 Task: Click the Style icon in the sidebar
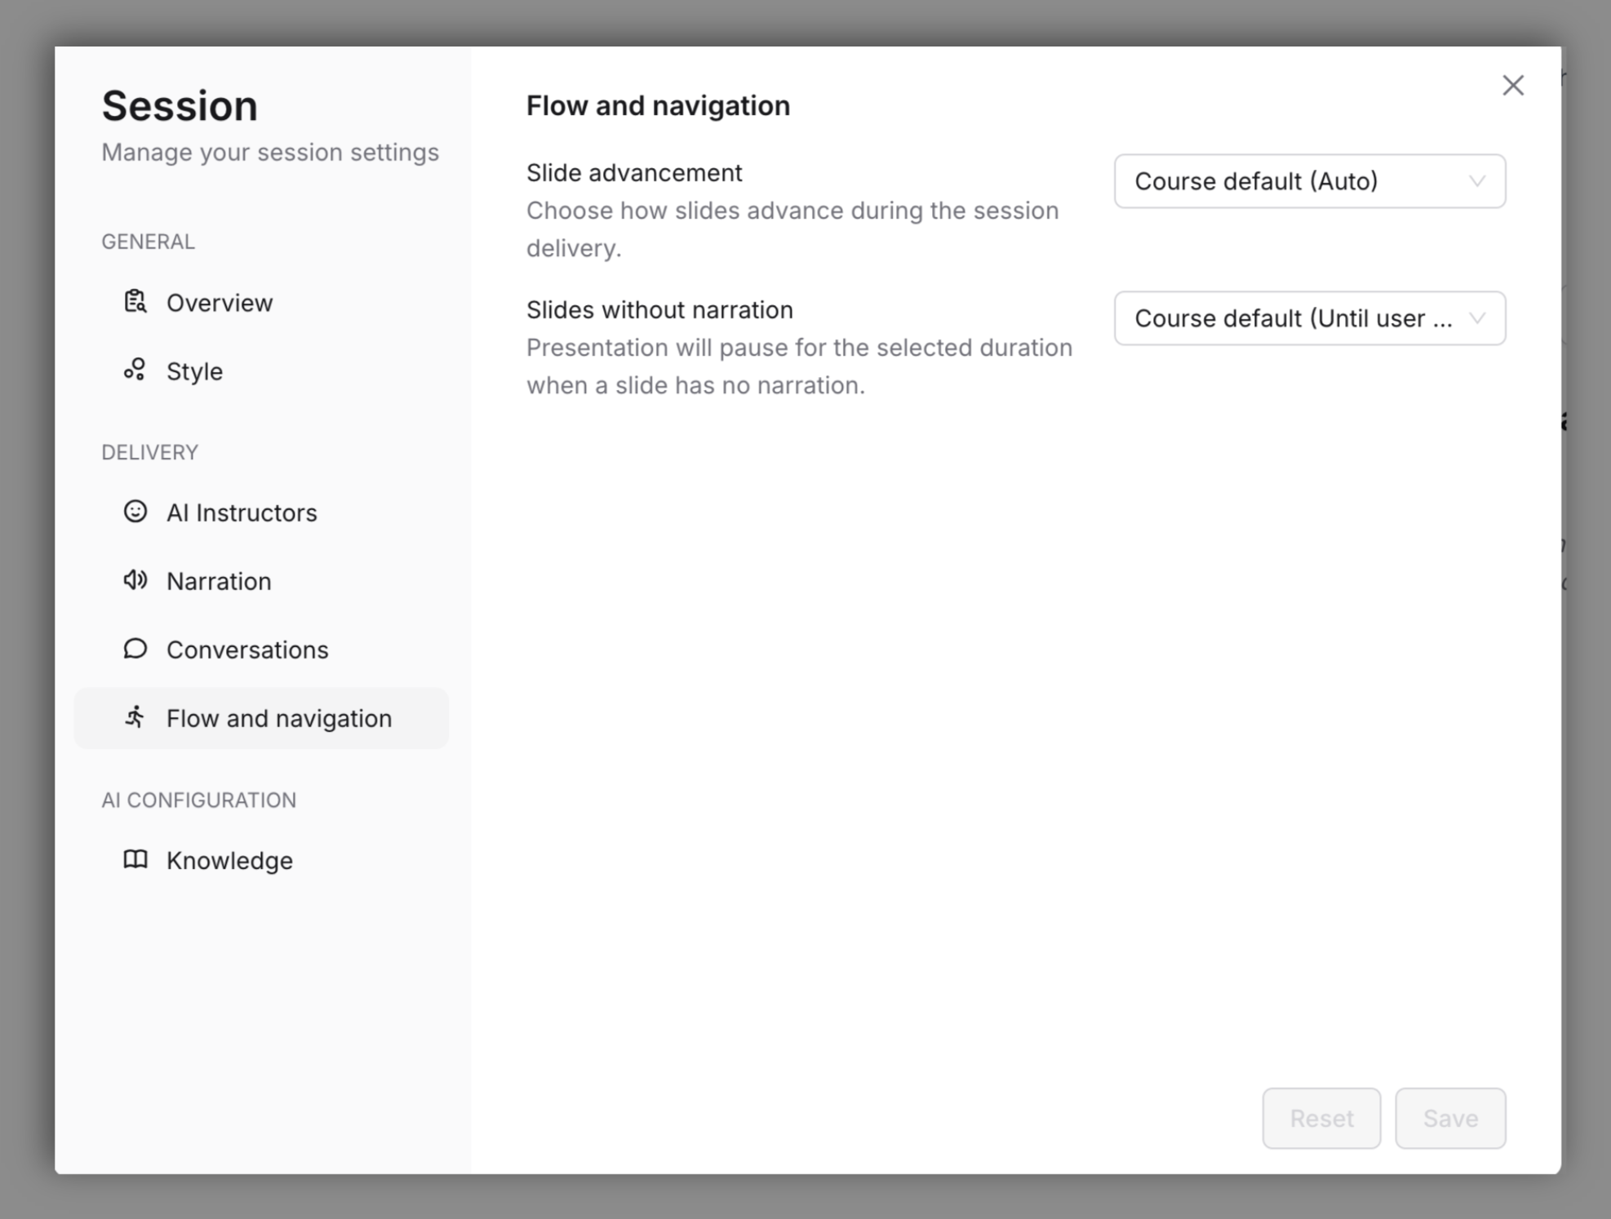click(x=135, y=370)
